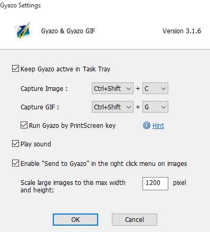
Task: Open Capture GIF Ctrl+Shift modifier dropdown
Action: coord(112,107)
